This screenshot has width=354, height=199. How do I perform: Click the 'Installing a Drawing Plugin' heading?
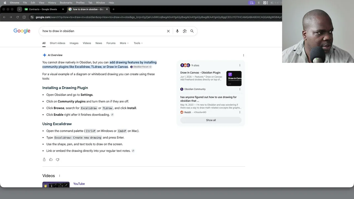click(65, 88)
